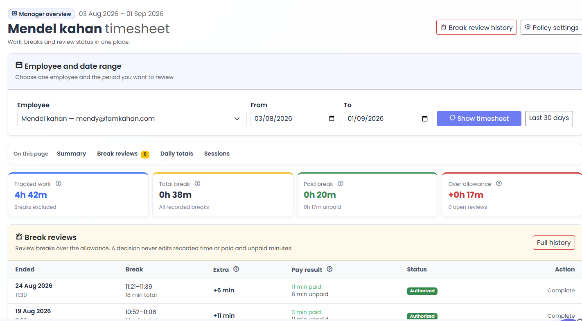
Task: Jump to the Sessions section
Action: point(217,154)
